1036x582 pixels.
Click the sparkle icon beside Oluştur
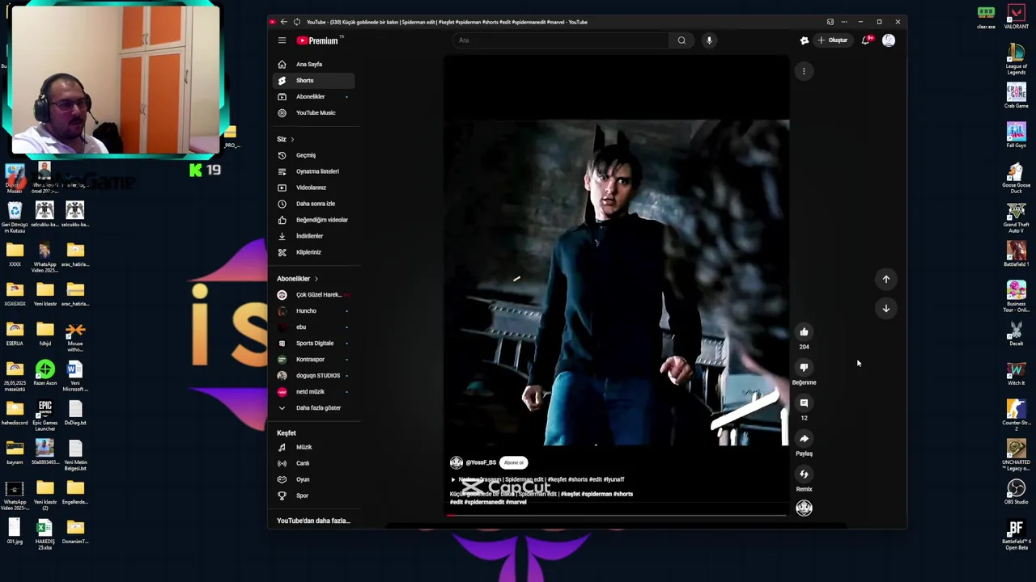(804, 40)
